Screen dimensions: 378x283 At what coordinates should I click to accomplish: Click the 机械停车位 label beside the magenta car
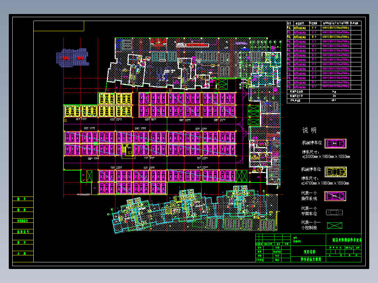pos(312,143)
